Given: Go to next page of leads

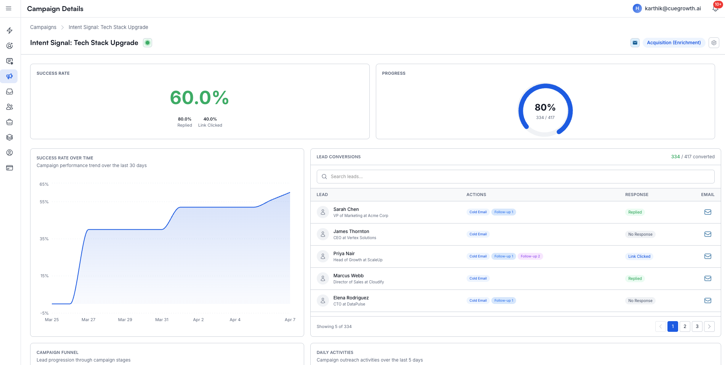Looking at the screenshot, I should point(709,326).
